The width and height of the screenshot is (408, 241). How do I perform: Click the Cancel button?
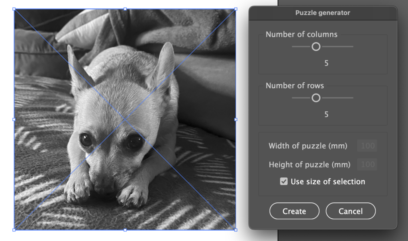point(351,211)
